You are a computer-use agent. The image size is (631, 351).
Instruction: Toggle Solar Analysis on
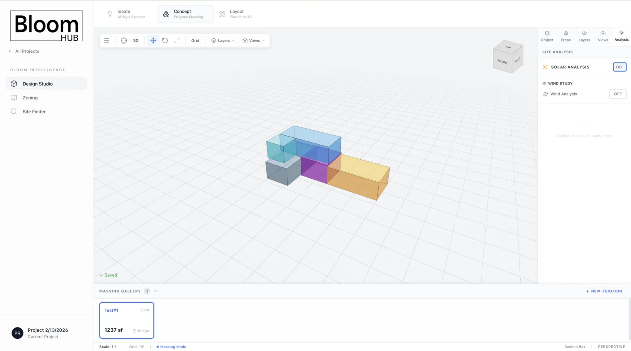tap(619, 67)
